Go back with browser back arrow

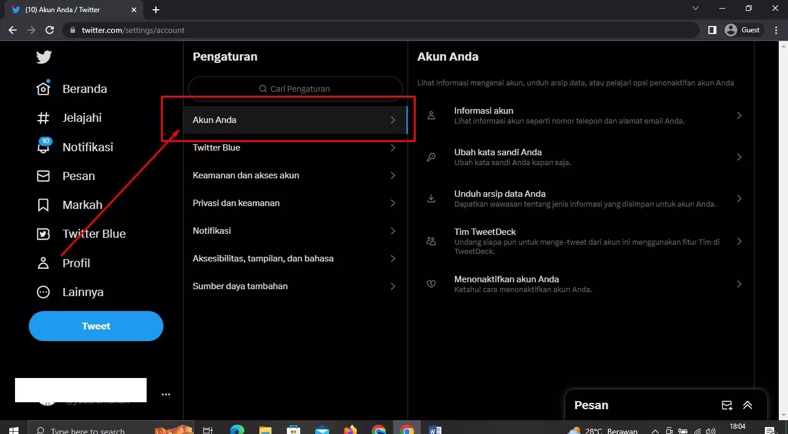(13, 30)
